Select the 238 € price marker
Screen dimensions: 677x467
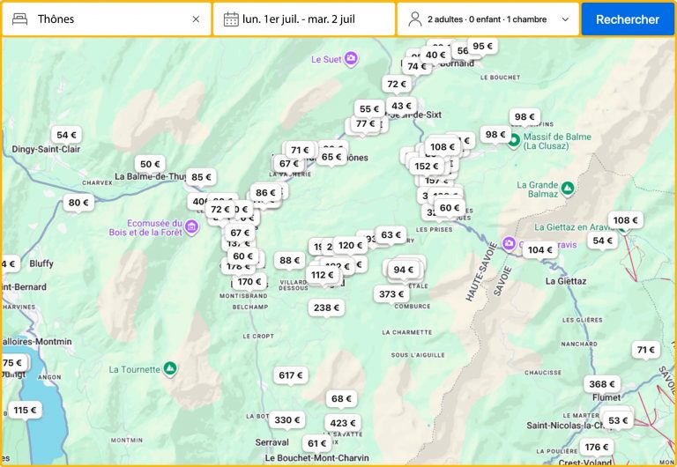pos(326,308)
